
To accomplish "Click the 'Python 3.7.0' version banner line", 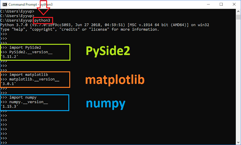I will click(x=105, y=25).
